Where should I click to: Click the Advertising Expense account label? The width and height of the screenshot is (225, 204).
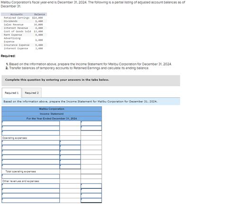click(x=12, y=40)
